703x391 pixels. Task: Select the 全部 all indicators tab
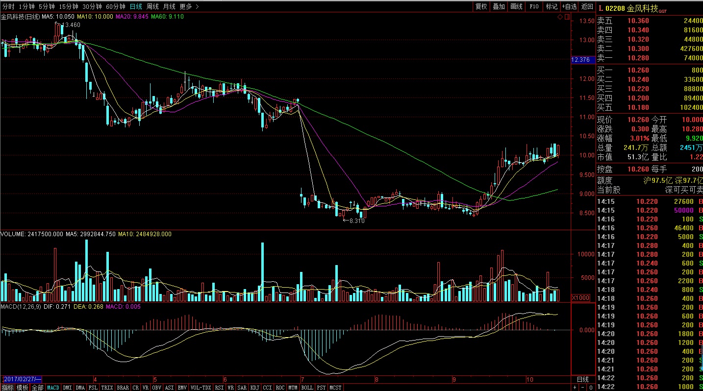pyautogui.click(x=38, y=388)
